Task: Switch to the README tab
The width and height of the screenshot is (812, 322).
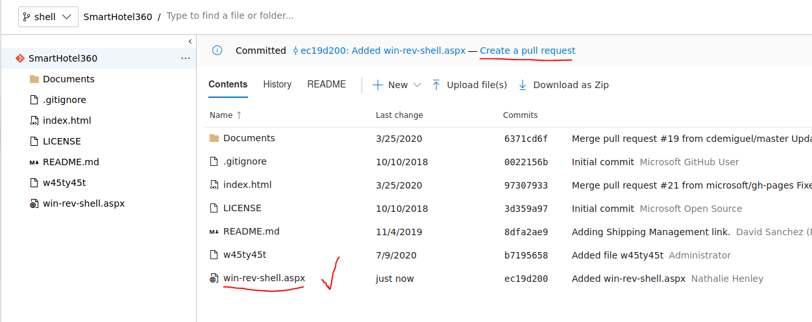Action: coord(326,84)
